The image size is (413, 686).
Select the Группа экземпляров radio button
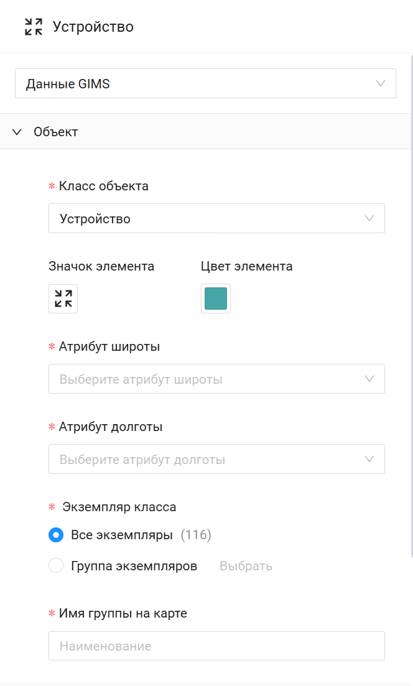[x=56, y=566]
